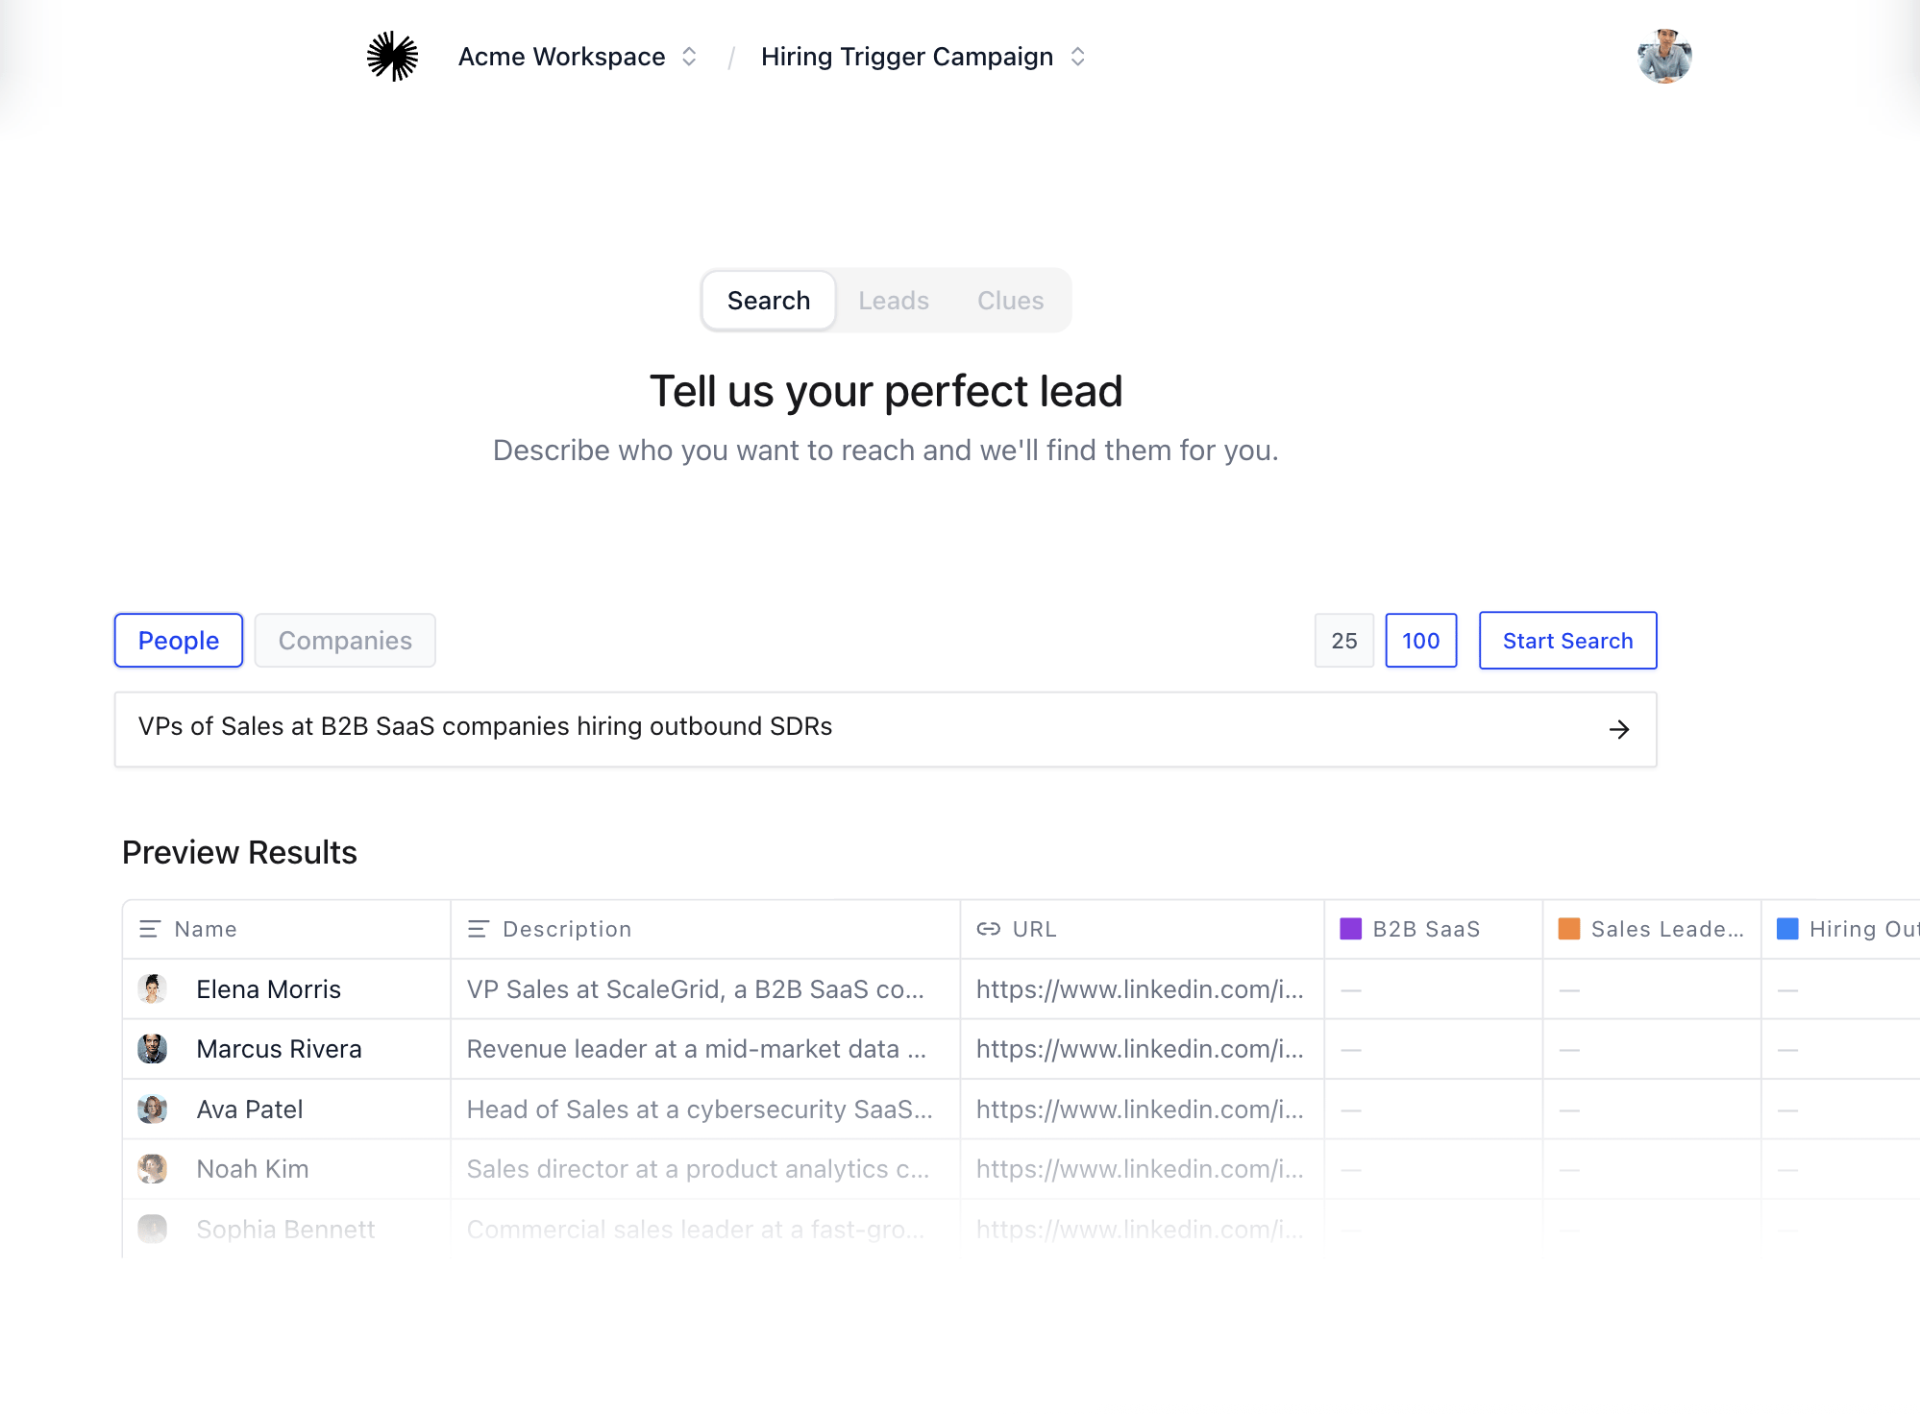Open Marcus Rivera's avatar

point(153,1049)
